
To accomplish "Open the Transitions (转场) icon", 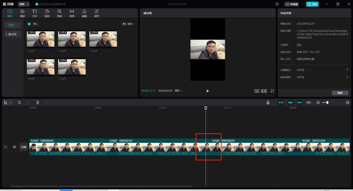I will (72, 13).
